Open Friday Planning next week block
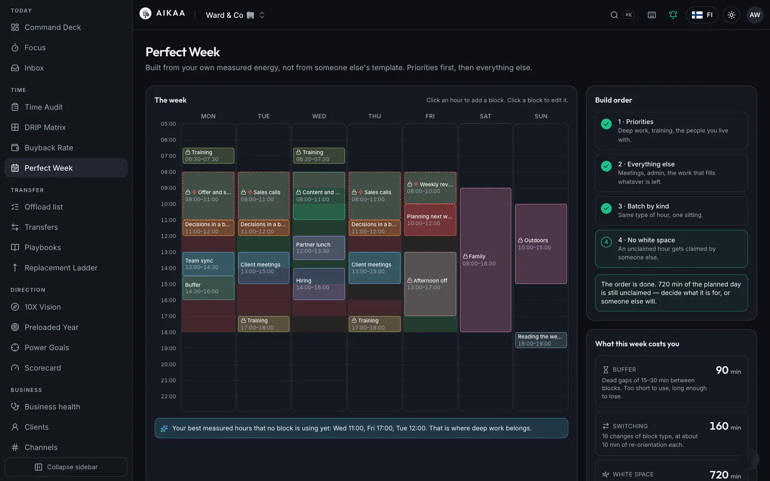Image resolution: width=770 pixels, height=481 pixels. (430, 220)
